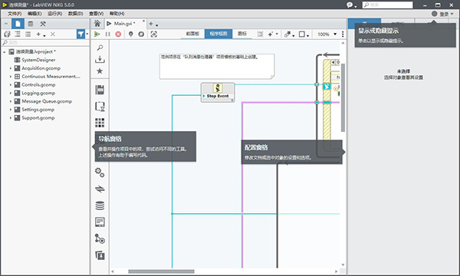
Task: Open the 运行(R) menu
Action: (55, 14)
